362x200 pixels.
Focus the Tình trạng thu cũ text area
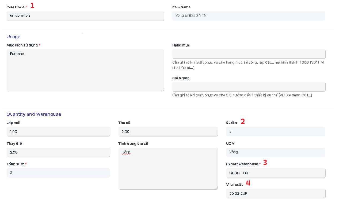tap(168, 168)
